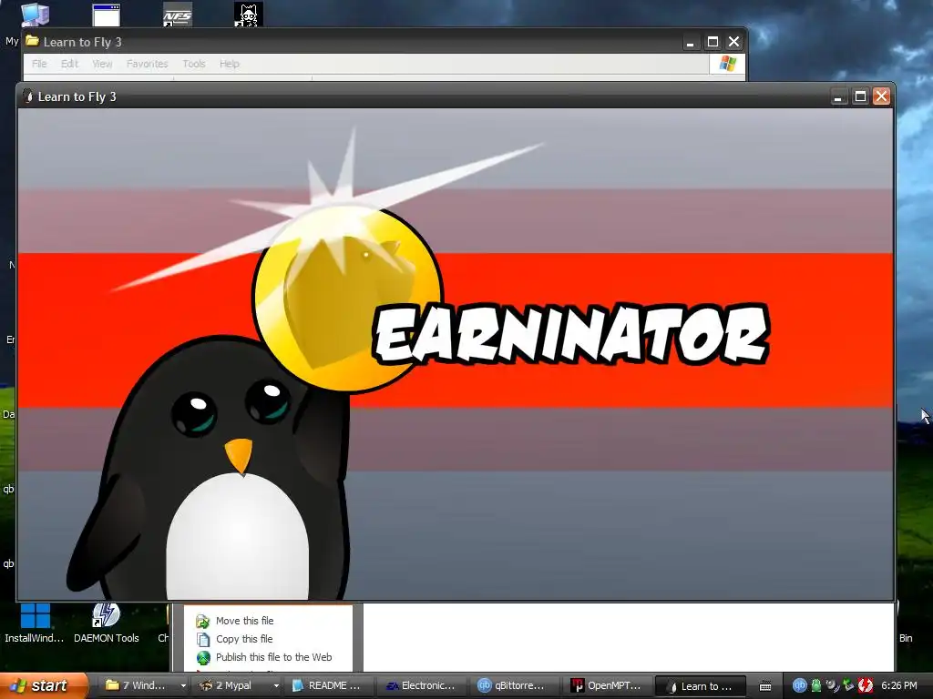The image size is (933, 699).
Task: Switch to OpenMPT taskbar button
Action: point(608,686)
